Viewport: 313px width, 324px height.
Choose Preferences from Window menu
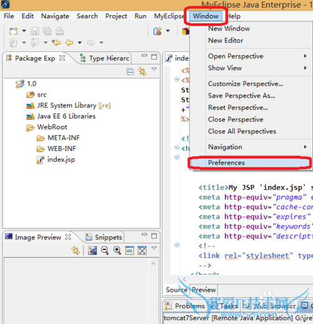coord(250,163)
